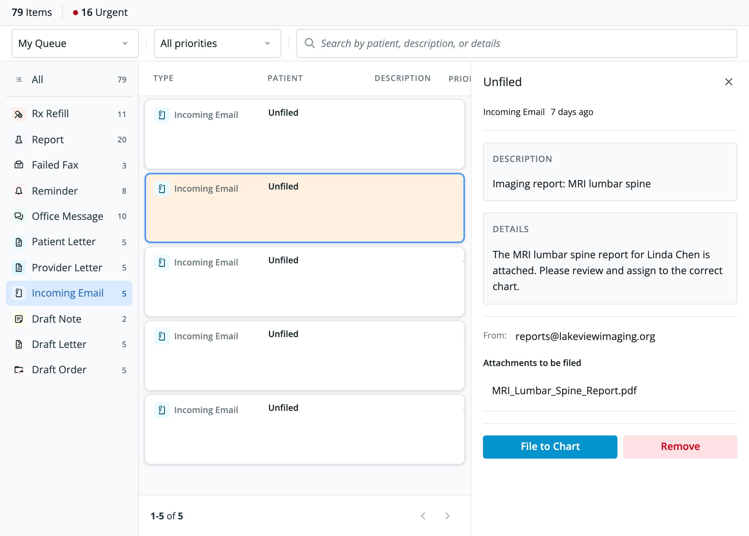Select the fifth Incoming Email Unfiled row
This screenshot has height=536, width=749.
305,429
